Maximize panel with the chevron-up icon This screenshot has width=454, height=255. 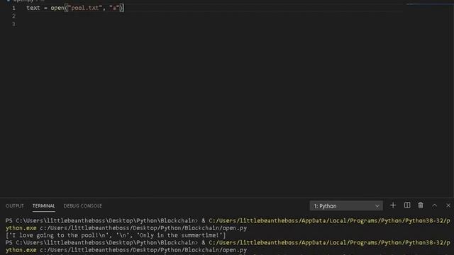(x=435, y=205)
